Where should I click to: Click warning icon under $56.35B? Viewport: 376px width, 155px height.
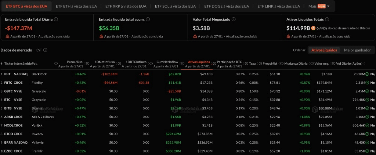pos(101,36)
